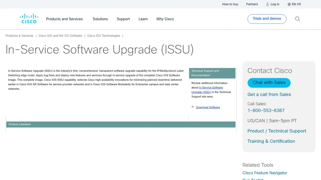This screenshot has height=180, width=321.
Task: Open Product / Technical Support link
Action: point(277,131)
